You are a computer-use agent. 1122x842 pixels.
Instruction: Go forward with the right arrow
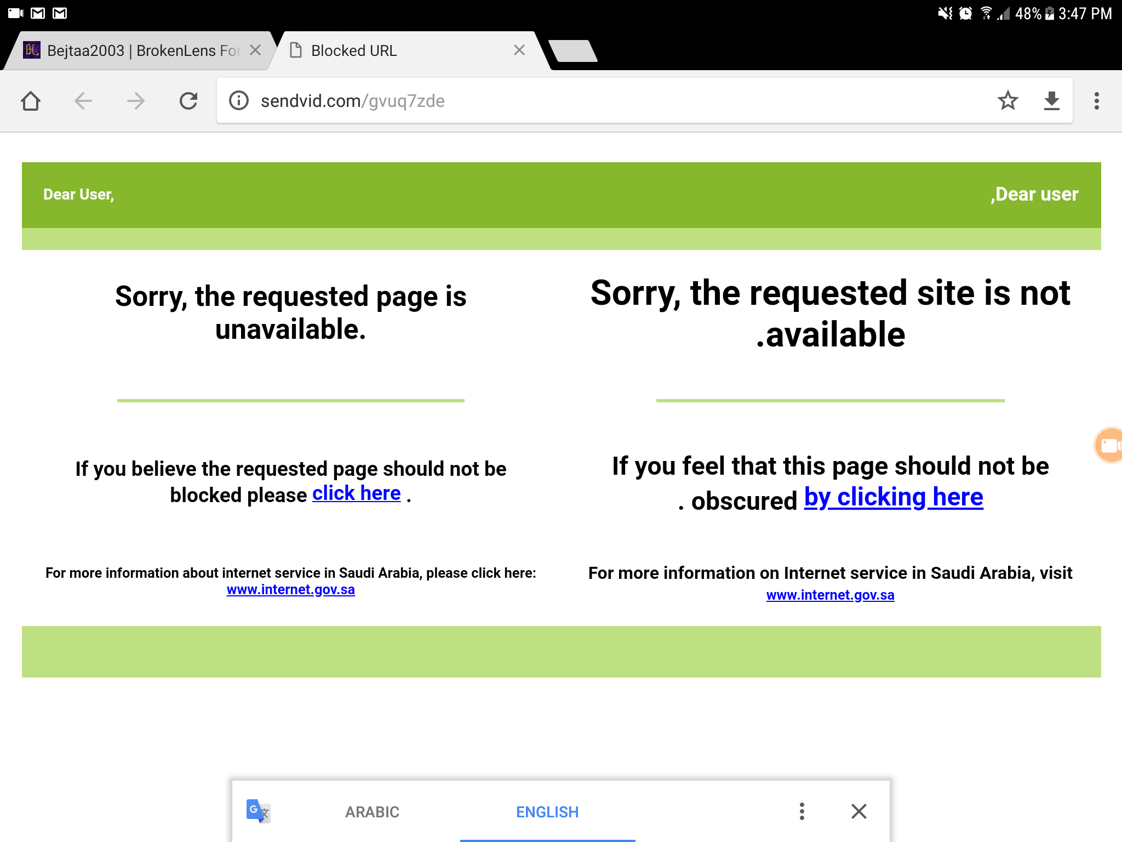click(135, 101)
